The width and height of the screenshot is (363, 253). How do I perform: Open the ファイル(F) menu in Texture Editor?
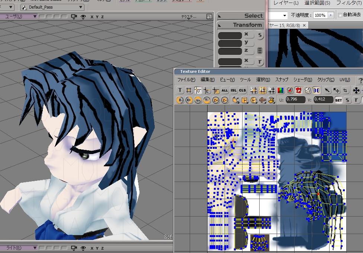(x=186, y=80)
